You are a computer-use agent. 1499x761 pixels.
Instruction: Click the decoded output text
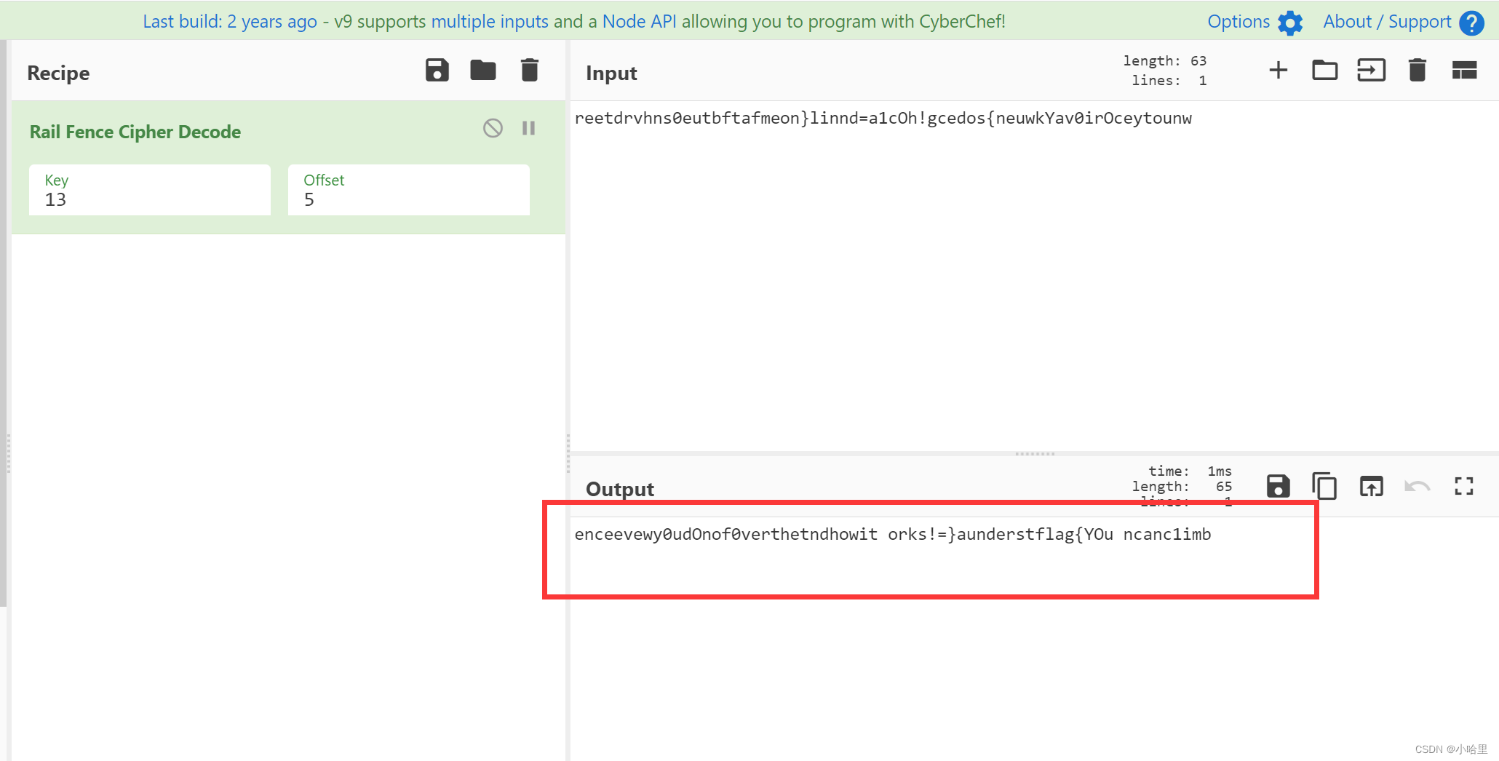(x=893, y=535)
